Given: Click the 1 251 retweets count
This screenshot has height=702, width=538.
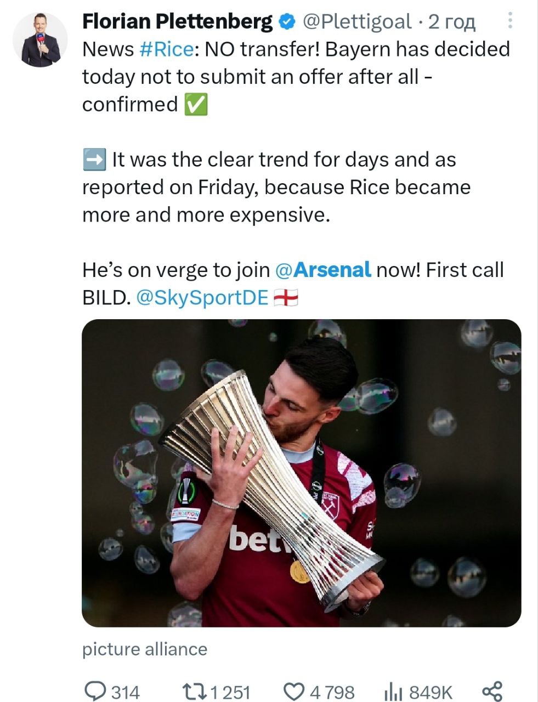Looking at the screenshot, I should pos(230,692).
